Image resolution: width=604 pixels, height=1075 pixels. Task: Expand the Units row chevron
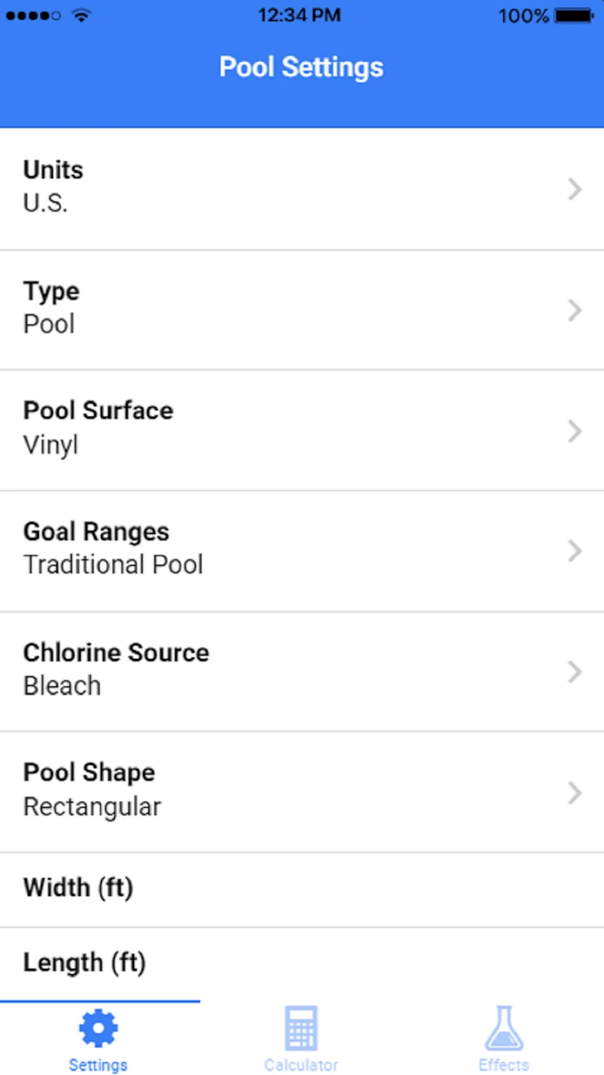[574, 190]
